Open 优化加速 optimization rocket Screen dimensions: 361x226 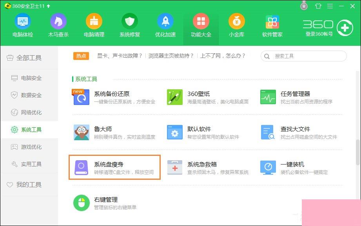click(165, 25)
